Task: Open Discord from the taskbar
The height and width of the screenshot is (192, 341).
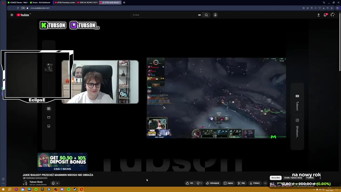Action: click(x=62, y=189)
